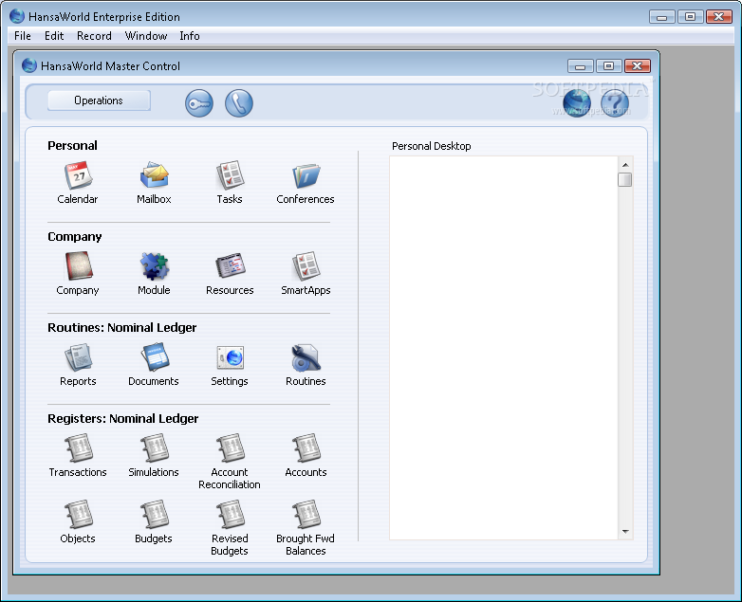Viewport: 742px width, 602px height.
Task: Open the Edit menu
Action: click(x=54, y=36)
